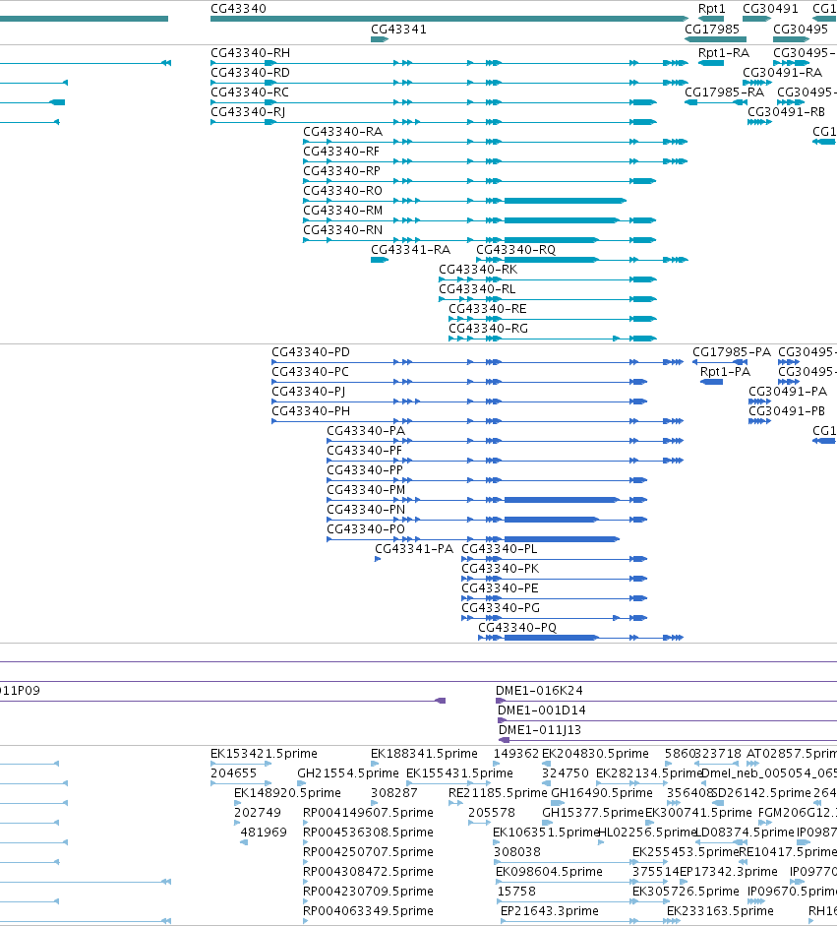Open protein CG43340-PE
This screenshot has width=837, height=926.
pyautogui.click(x=500, y=588)
